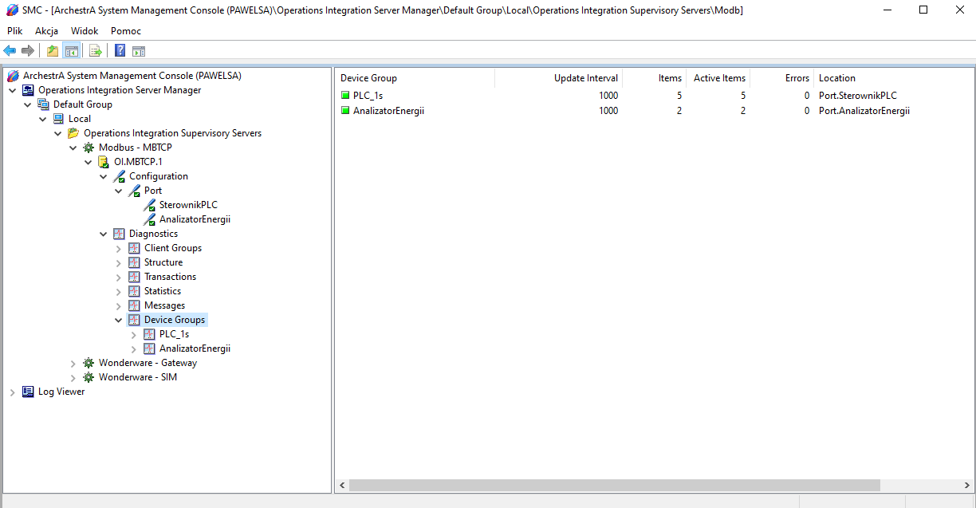The width and height of the screenshot is (976, 508).
Task: Open Help via the question mark icon
Action: 120,51
